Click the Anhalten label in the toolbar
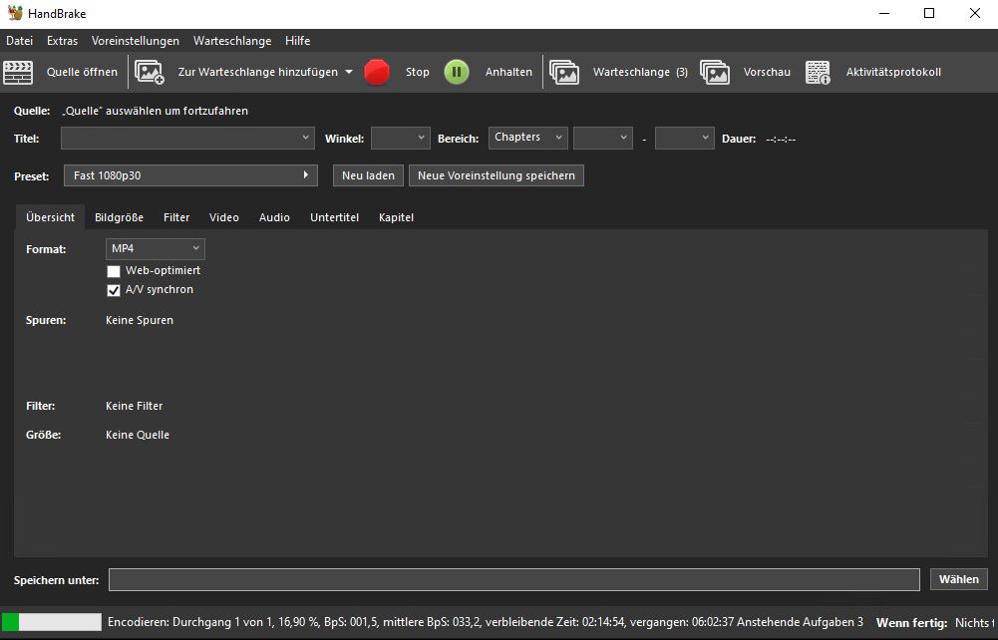Viewport: 998px width, 640px height. click(508, 72)
